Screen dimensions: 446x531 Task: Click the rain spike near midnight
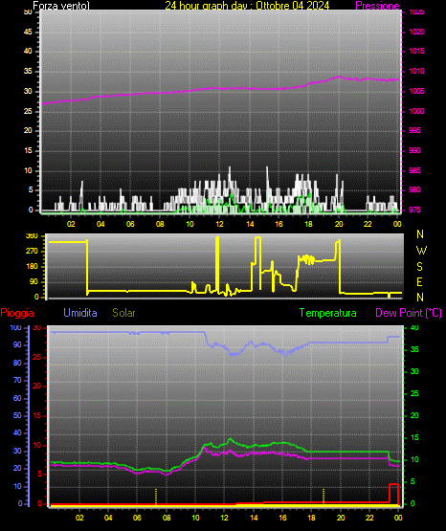(393, 494)
